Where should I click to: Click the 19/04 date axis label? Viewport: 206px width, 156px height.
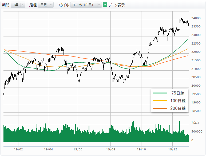tap(49, 149)
